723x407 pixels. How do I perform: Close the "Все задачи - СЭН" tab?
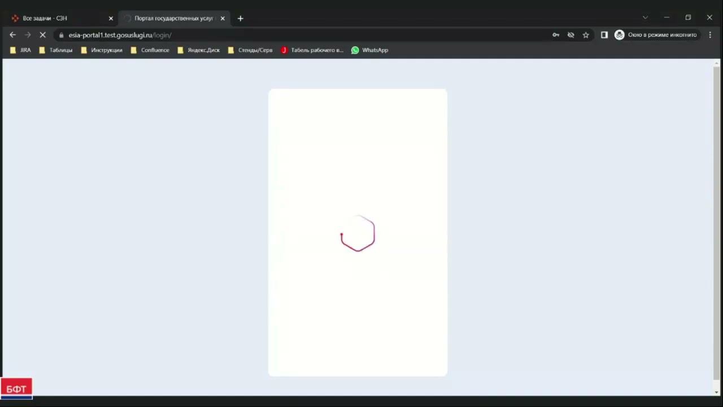111,18
